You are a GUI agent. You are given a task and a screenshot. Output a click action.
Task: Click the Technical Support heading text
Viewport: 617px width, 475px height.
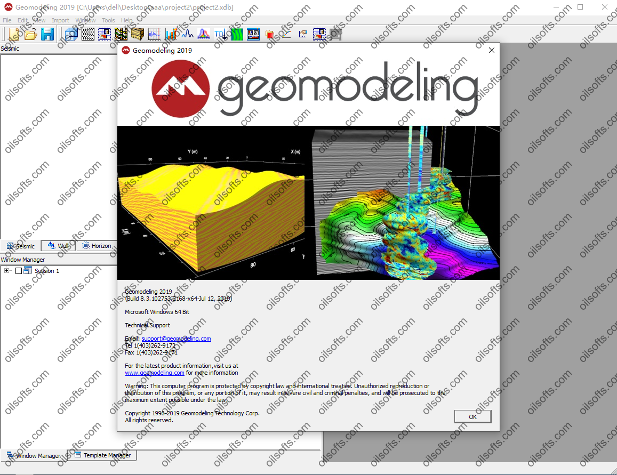pos(148,325)
